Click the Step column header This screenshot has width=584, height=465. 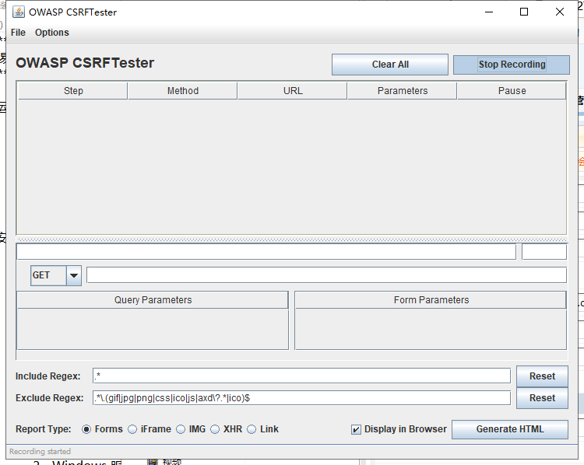73,91
